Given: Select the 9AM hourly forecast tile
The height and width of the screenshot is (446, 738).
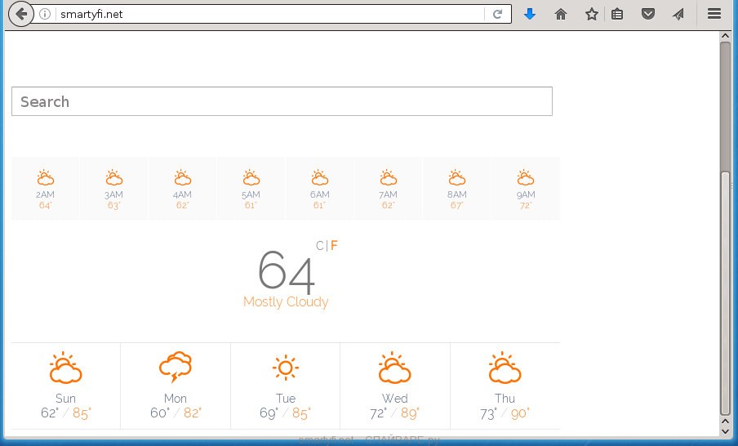Looking at the screenshot, I should [x=526, y=189].
